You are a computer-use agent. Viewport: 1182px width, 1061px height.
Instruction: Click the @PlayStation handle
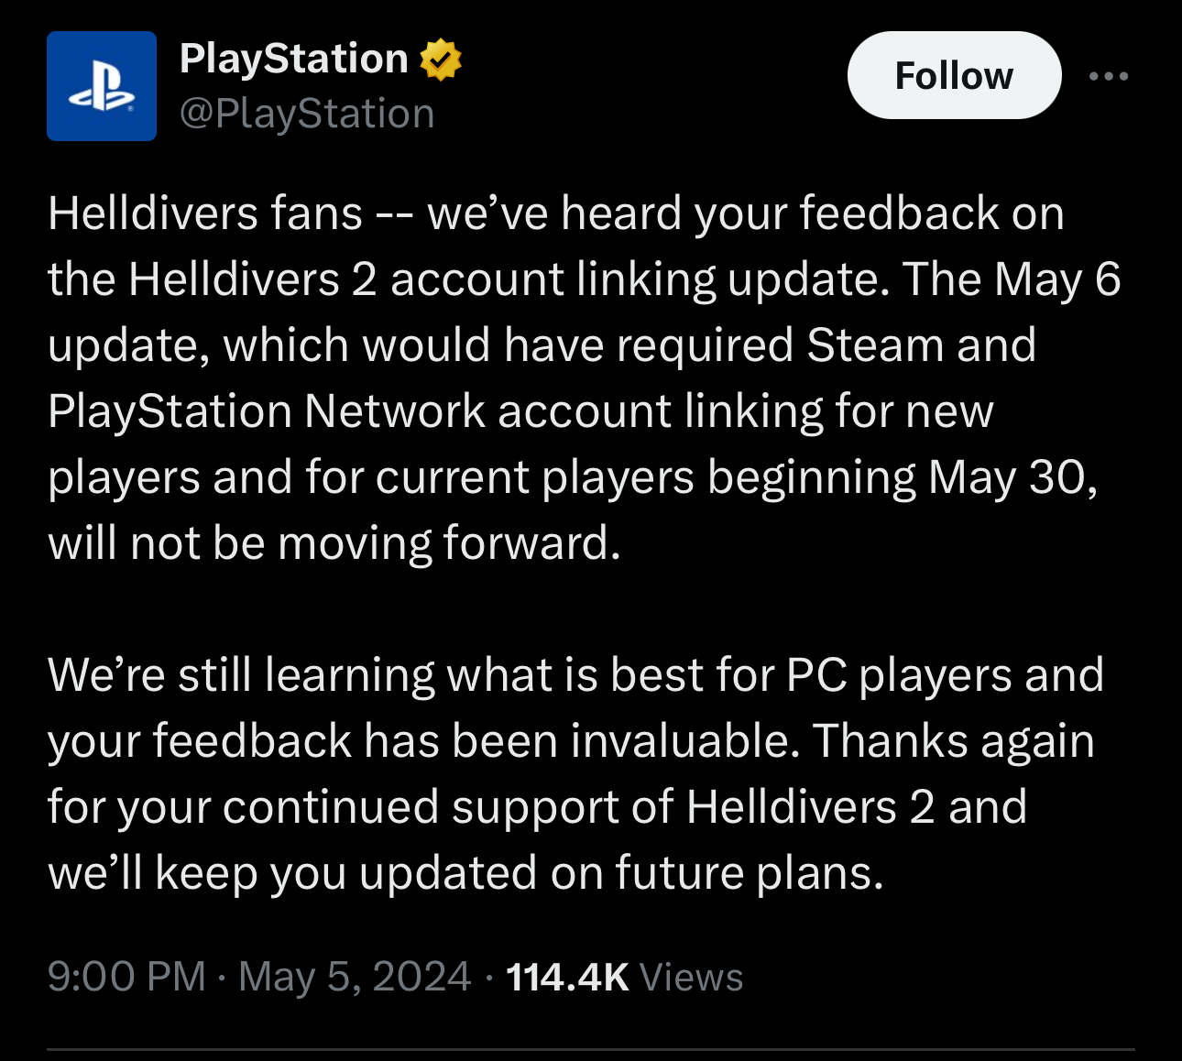pos(307,114)
